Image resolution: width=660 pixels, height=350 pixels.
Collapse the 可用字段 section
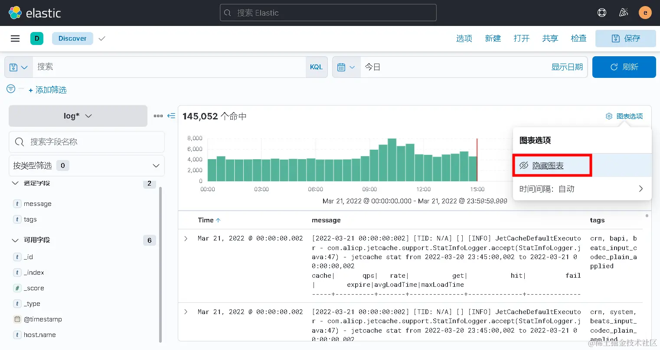pyautogui.click(x=15, y=240)
